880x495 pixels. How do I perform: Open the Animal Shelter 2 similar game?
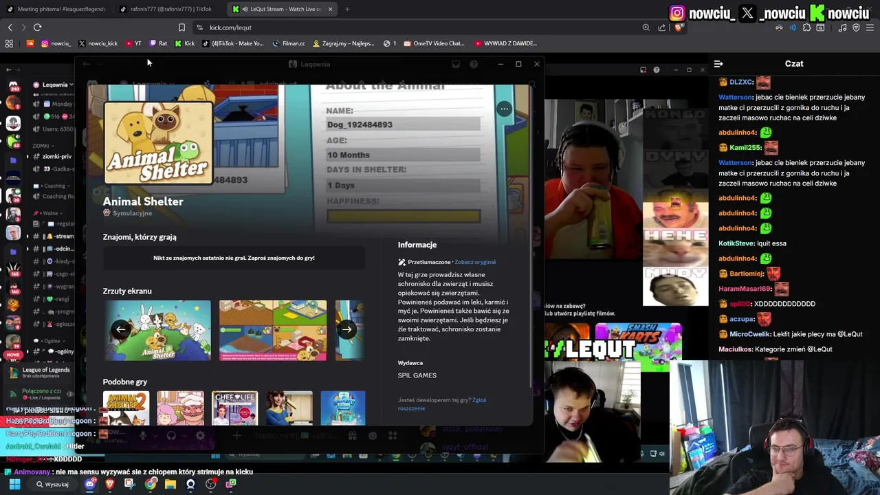coord(126,408)
